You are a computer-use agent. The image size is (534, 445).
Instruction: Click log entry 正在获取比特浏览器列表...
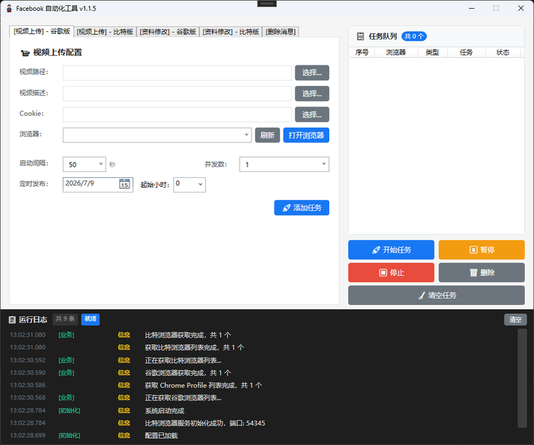183,360
